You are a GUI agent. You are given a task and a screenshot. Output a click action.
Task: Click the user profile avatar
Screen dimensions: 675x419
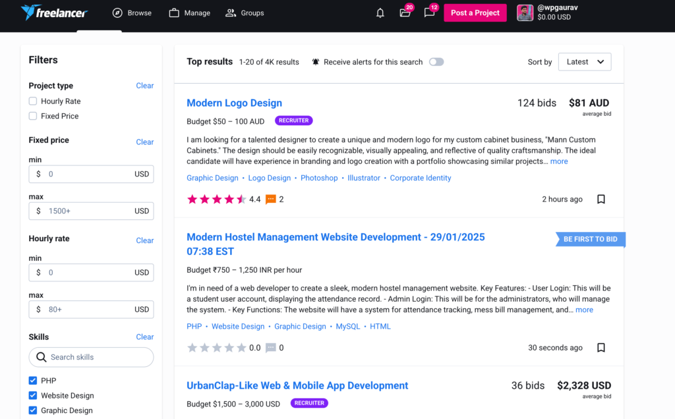pyautogui.click(x=525, y=13)
